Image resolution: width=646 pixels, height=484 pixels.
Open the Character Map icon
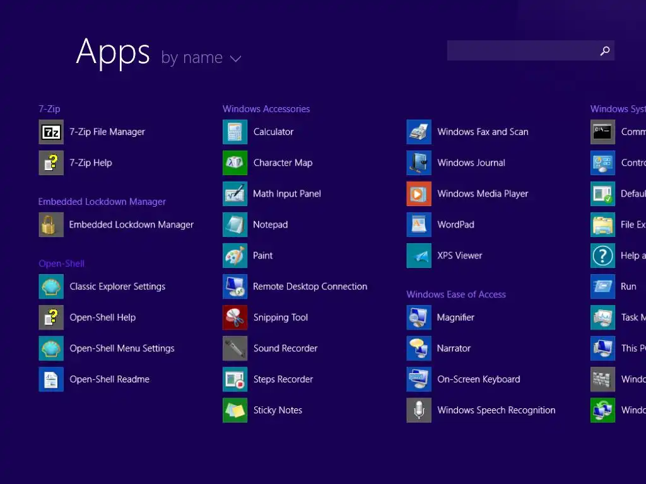click(235, 163)
